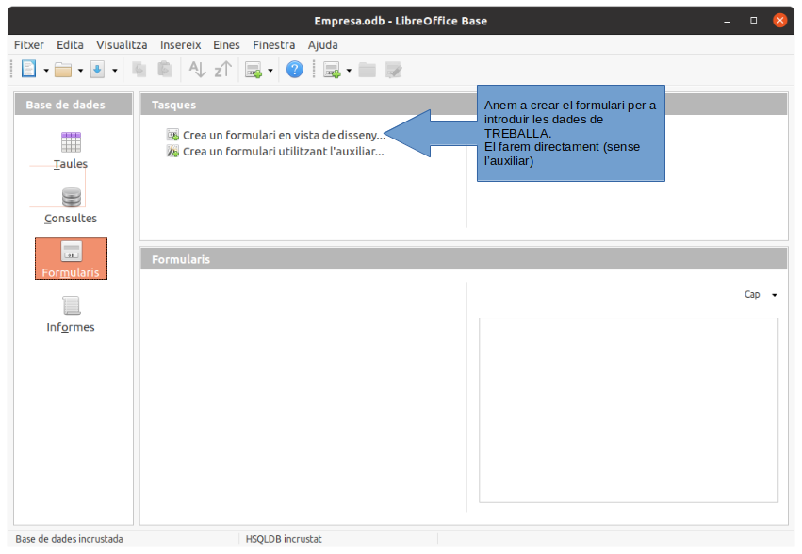Image resolution: width=802 pixels, height=554 pixels.
Task: Click 'HSQLDB incrustat' in status bar
Action: (x=284, y=539)
